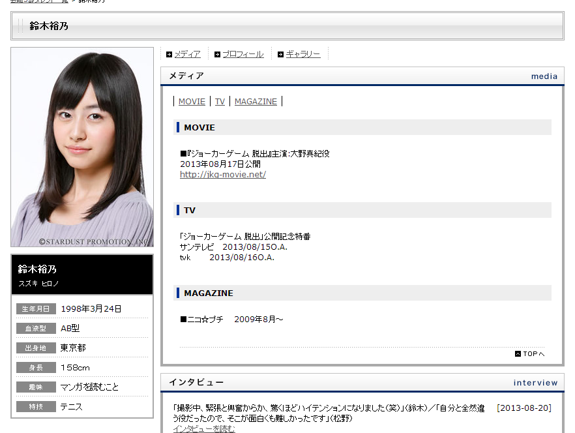
Task: Click the TV special ジョーカーゲーム 脱出 公開記念特番 line
Action: [x=245, y=237]
